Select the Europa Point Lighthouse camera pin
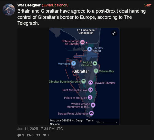The height and width of the screenshot is (140, 154). click(x=91, y=113)
